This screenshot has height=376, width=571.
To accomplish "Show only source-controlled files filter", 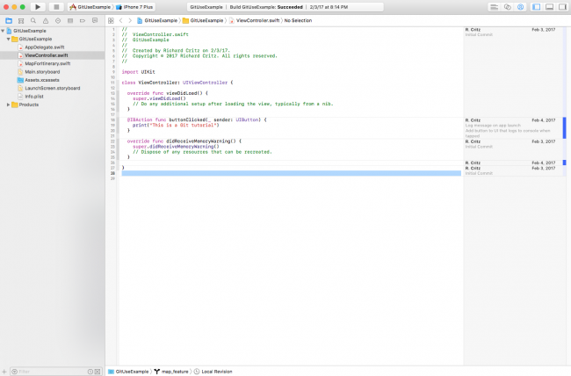I will [x=98, y=372].
